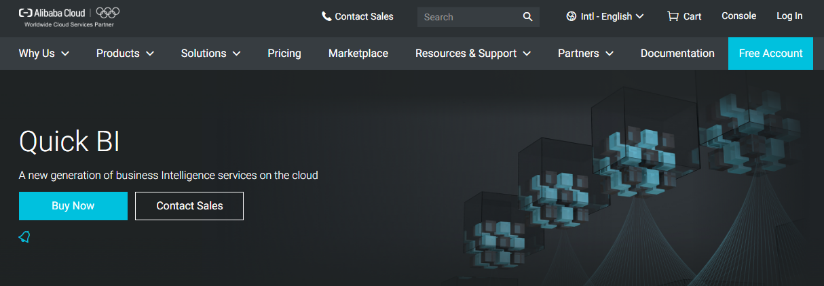The width and height of the screenshot is (824, 286).
Task: Click the Alibaba Cloud logo
Action: (x=52, y=12)
